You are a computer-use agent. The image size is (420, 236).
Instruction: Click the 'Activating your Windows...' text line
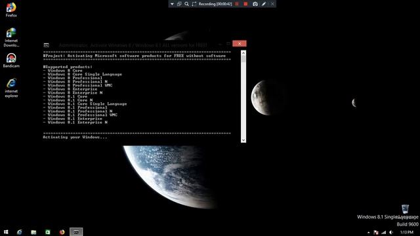pos(75,137)
